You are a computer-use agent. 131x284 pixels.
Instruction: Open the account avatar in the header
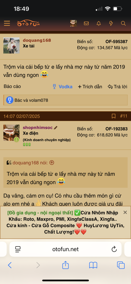tap(74, 23)
